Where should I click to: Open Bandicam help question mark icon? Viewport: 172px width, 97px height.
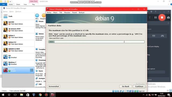point(155,12)
